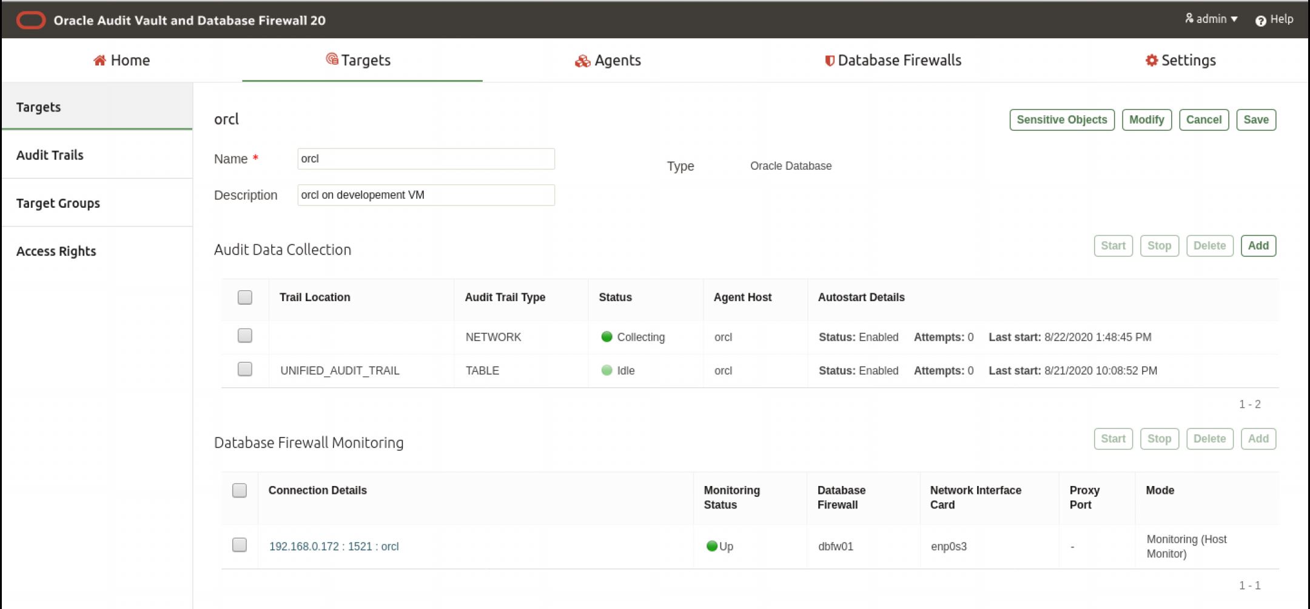The width and height of the screenshot is (1310, 609).
Task: Click the Database Firewalls shield icon
Action: 829,61
